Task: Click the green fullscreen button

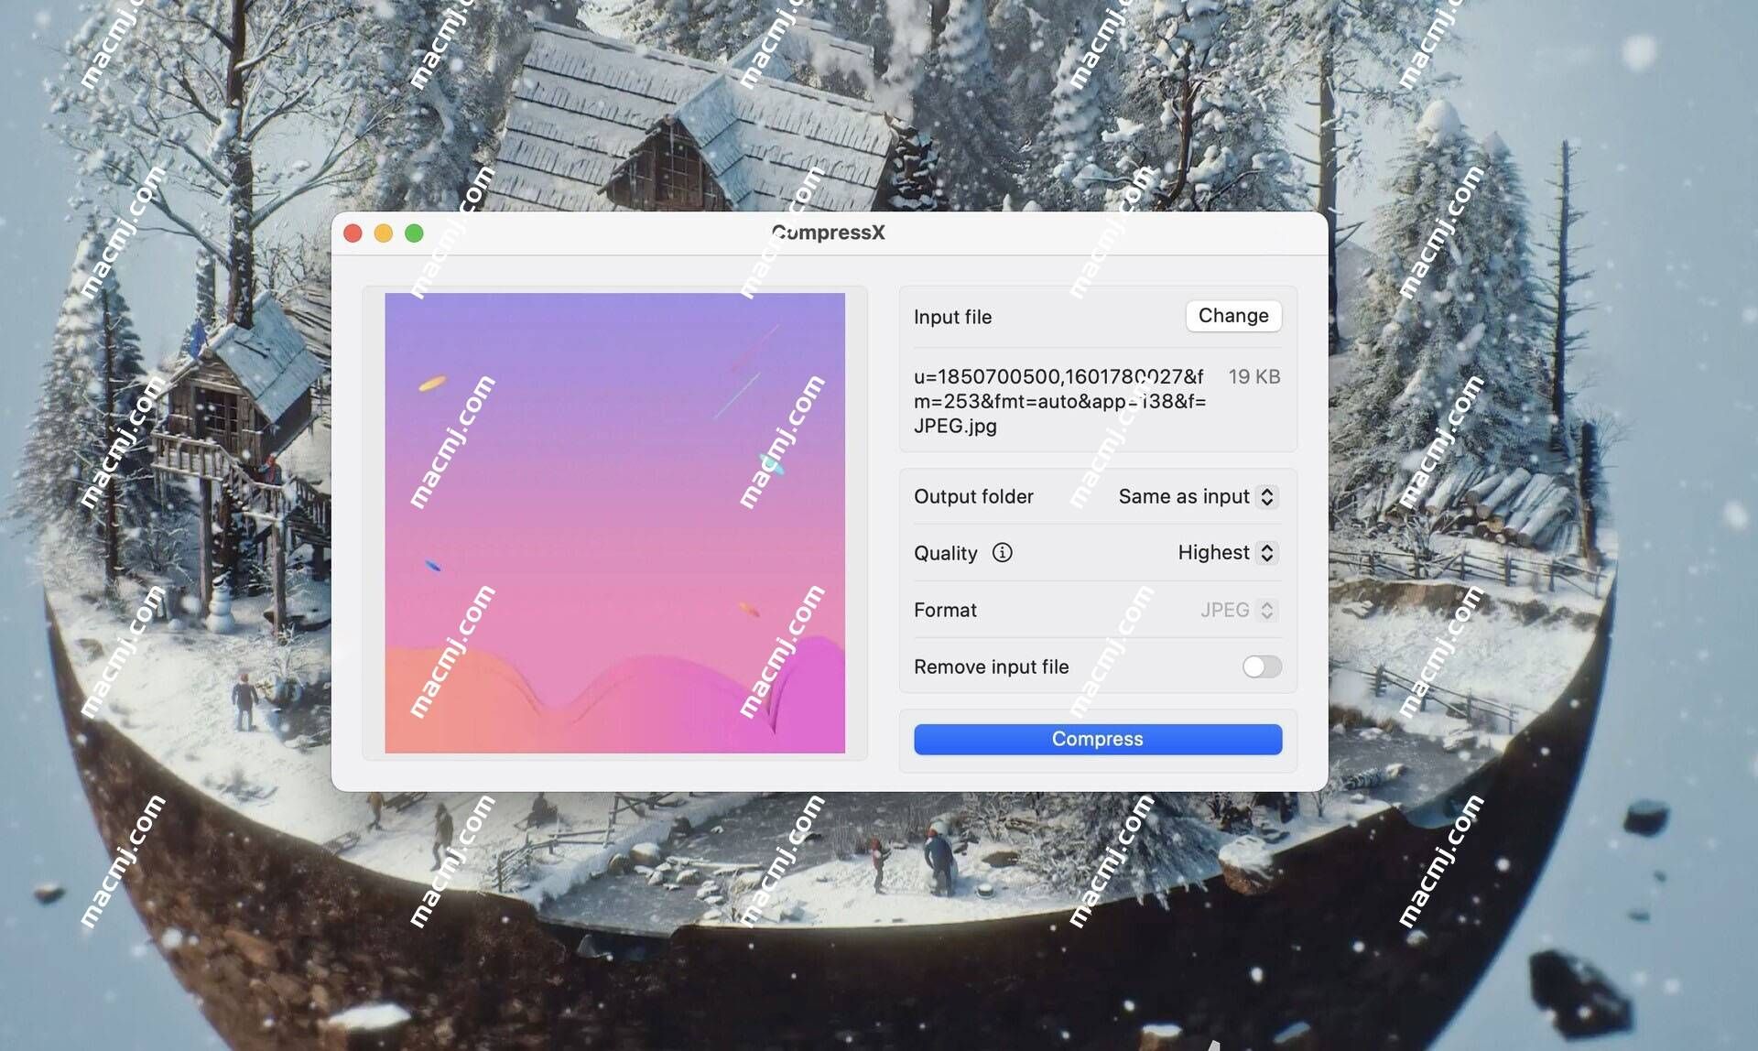Action: point(414,233)
